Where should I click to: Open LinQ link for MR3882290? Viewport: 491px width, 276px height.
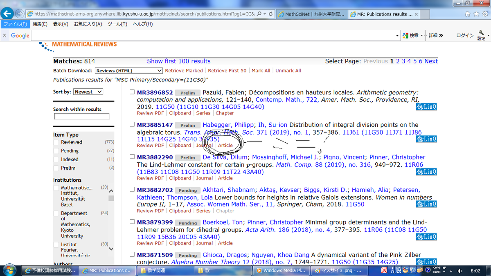click(x=426, y=172)
